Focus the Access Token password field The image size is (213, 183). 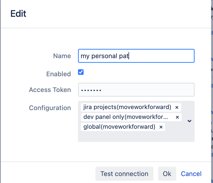coord(136,90)
